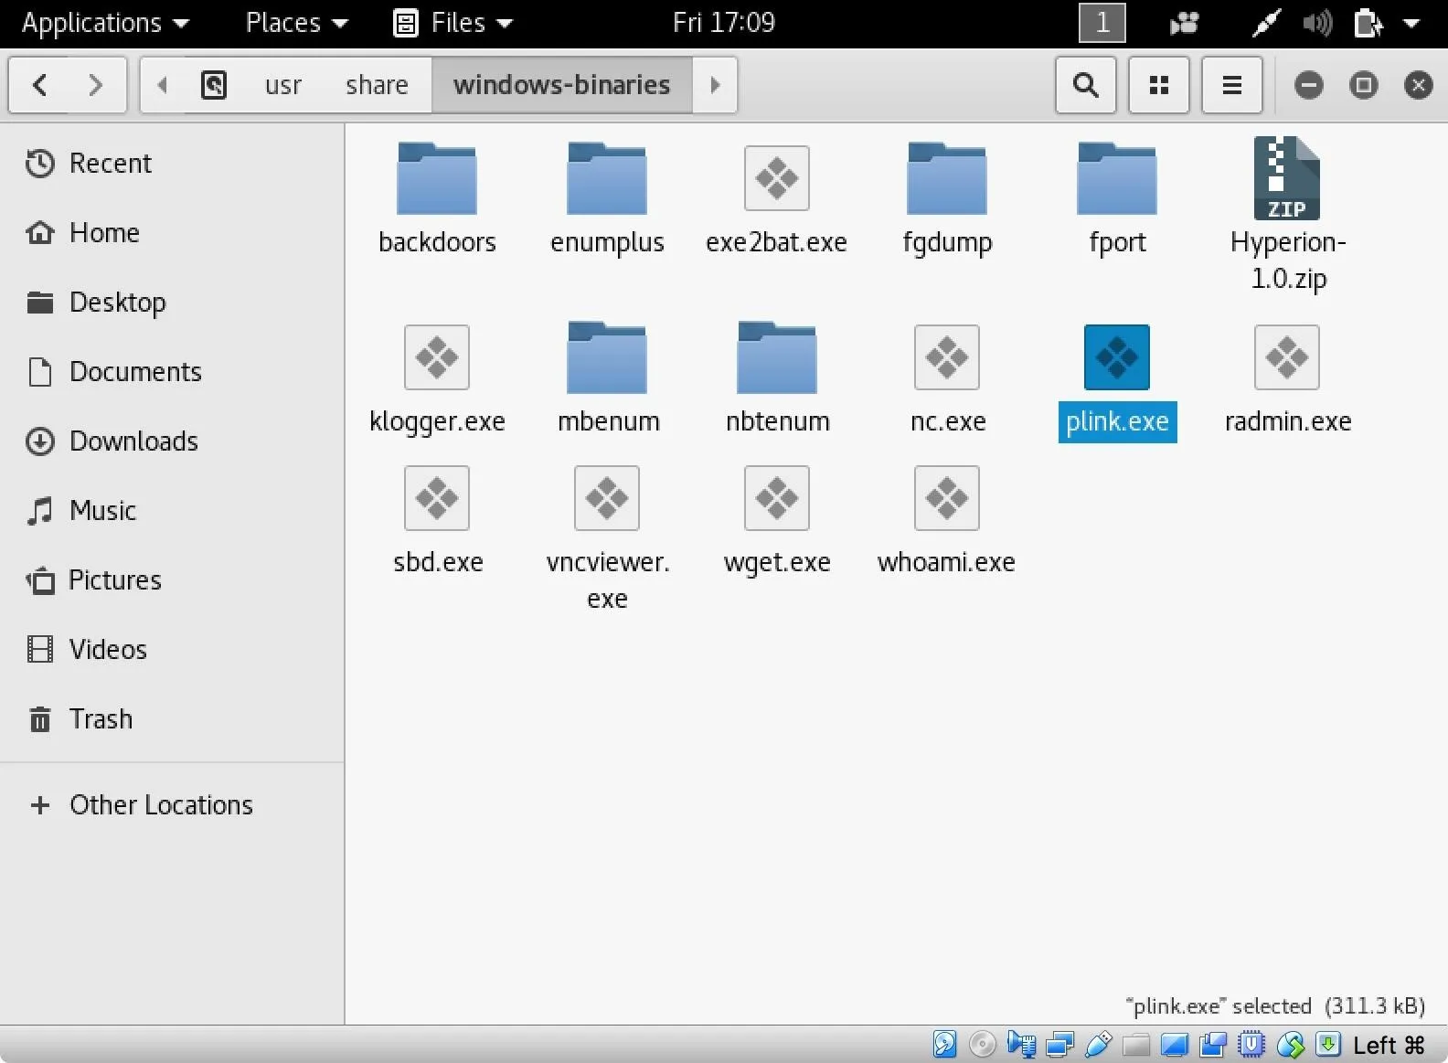Image resolution: width=1448 pixels, height=1063 pixels.
Task: Click the video camera recorder icon in top bar
Action: pyautogui.click(x=1185, y=24)
